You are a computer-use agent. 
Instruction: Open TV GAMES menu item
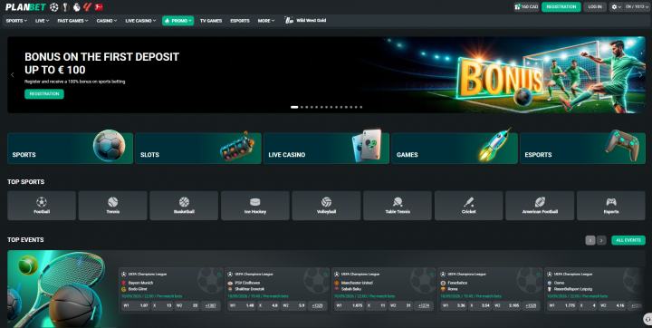[x=211, y=21]
